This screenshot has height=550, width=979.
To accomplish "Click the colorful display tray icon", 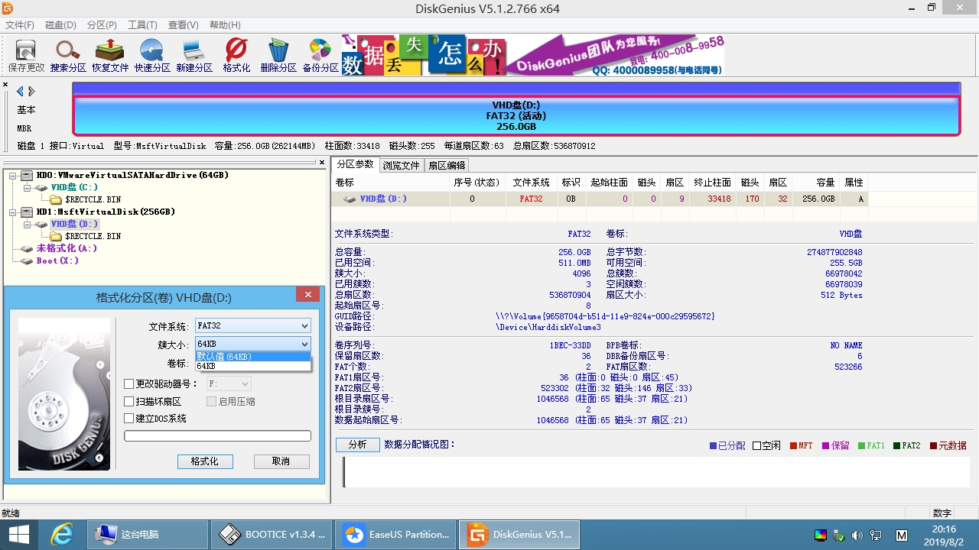I will tap(820, 535).
